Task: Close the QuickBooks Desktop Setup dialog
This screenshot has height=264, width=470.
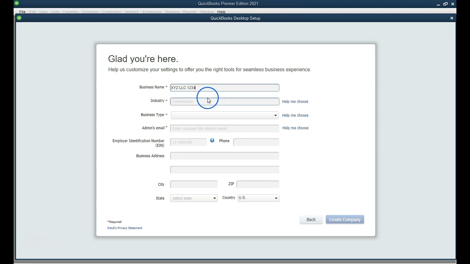Action: click(x=452, y=18)
